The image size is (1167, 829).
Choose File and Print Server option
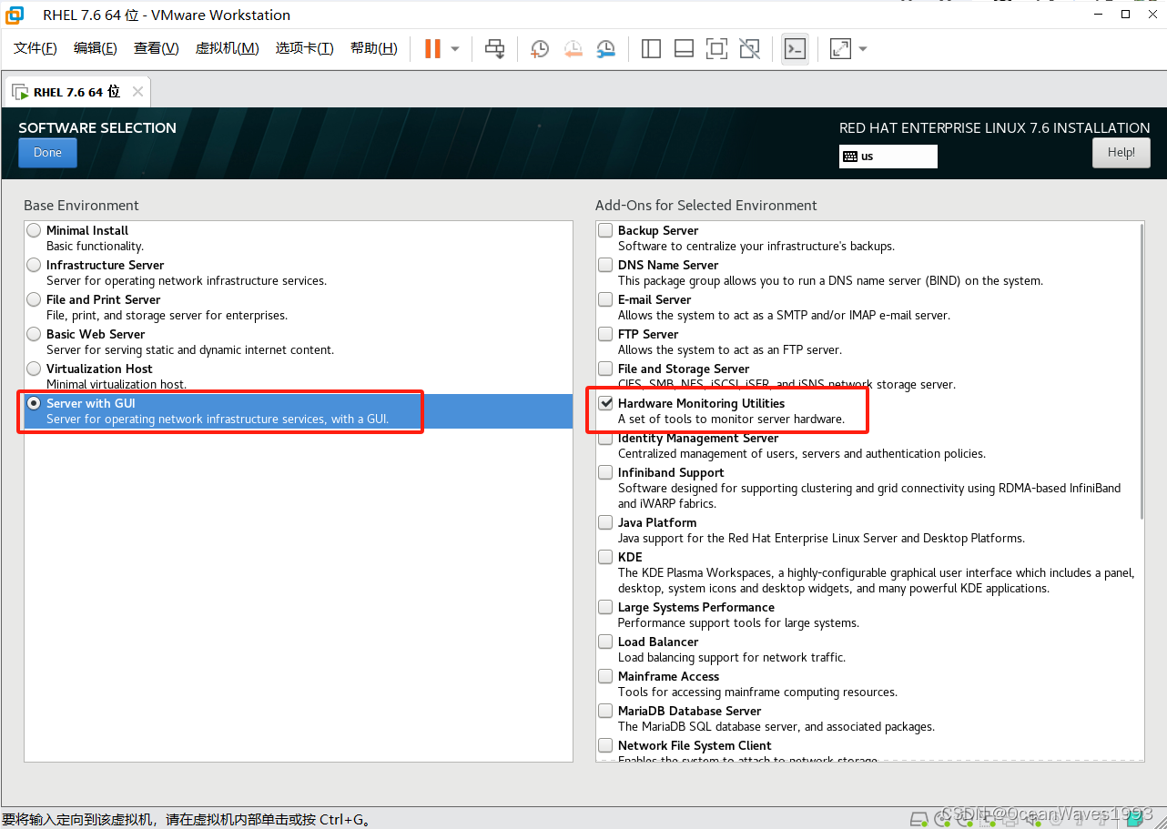[x=34, y=299]
